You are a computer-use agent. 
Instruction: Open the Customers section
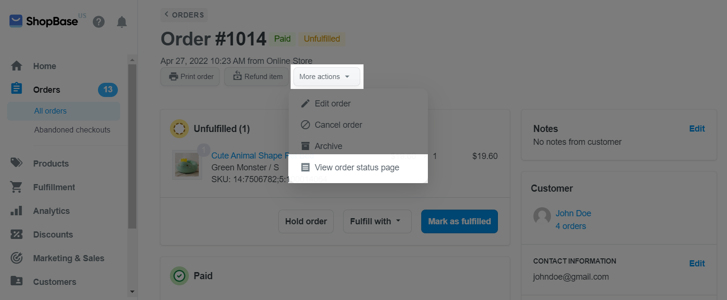tap(54, 282)
